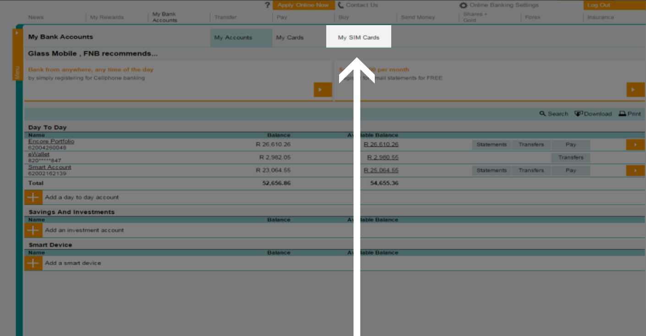
Task: Expand Encore Portfolio row arrow
Action: pyautogui.click(x=635, y=145)
